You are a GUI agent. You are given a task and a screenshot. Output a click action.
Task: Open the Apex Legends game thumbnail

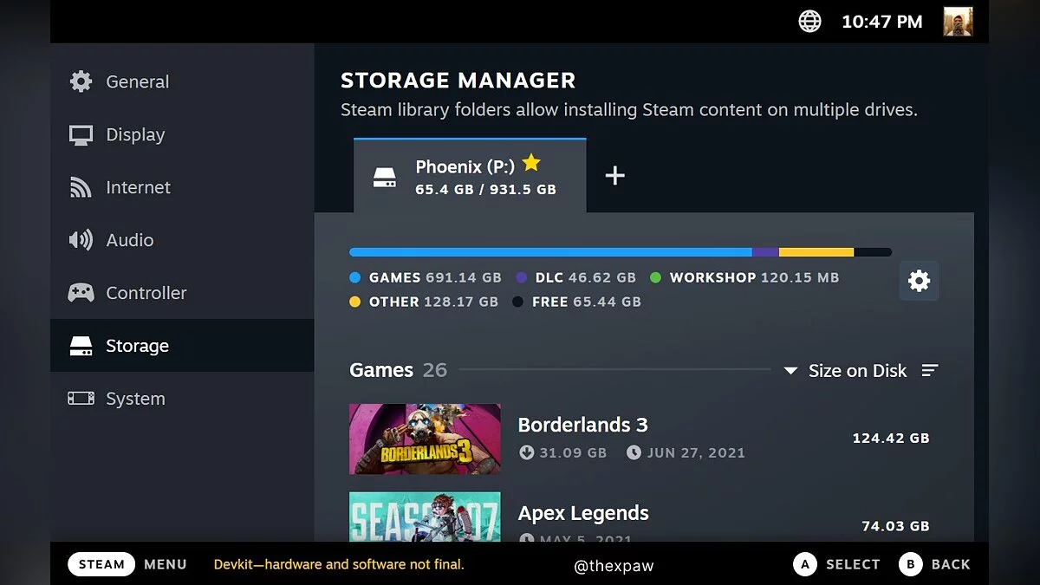point(425,517)
